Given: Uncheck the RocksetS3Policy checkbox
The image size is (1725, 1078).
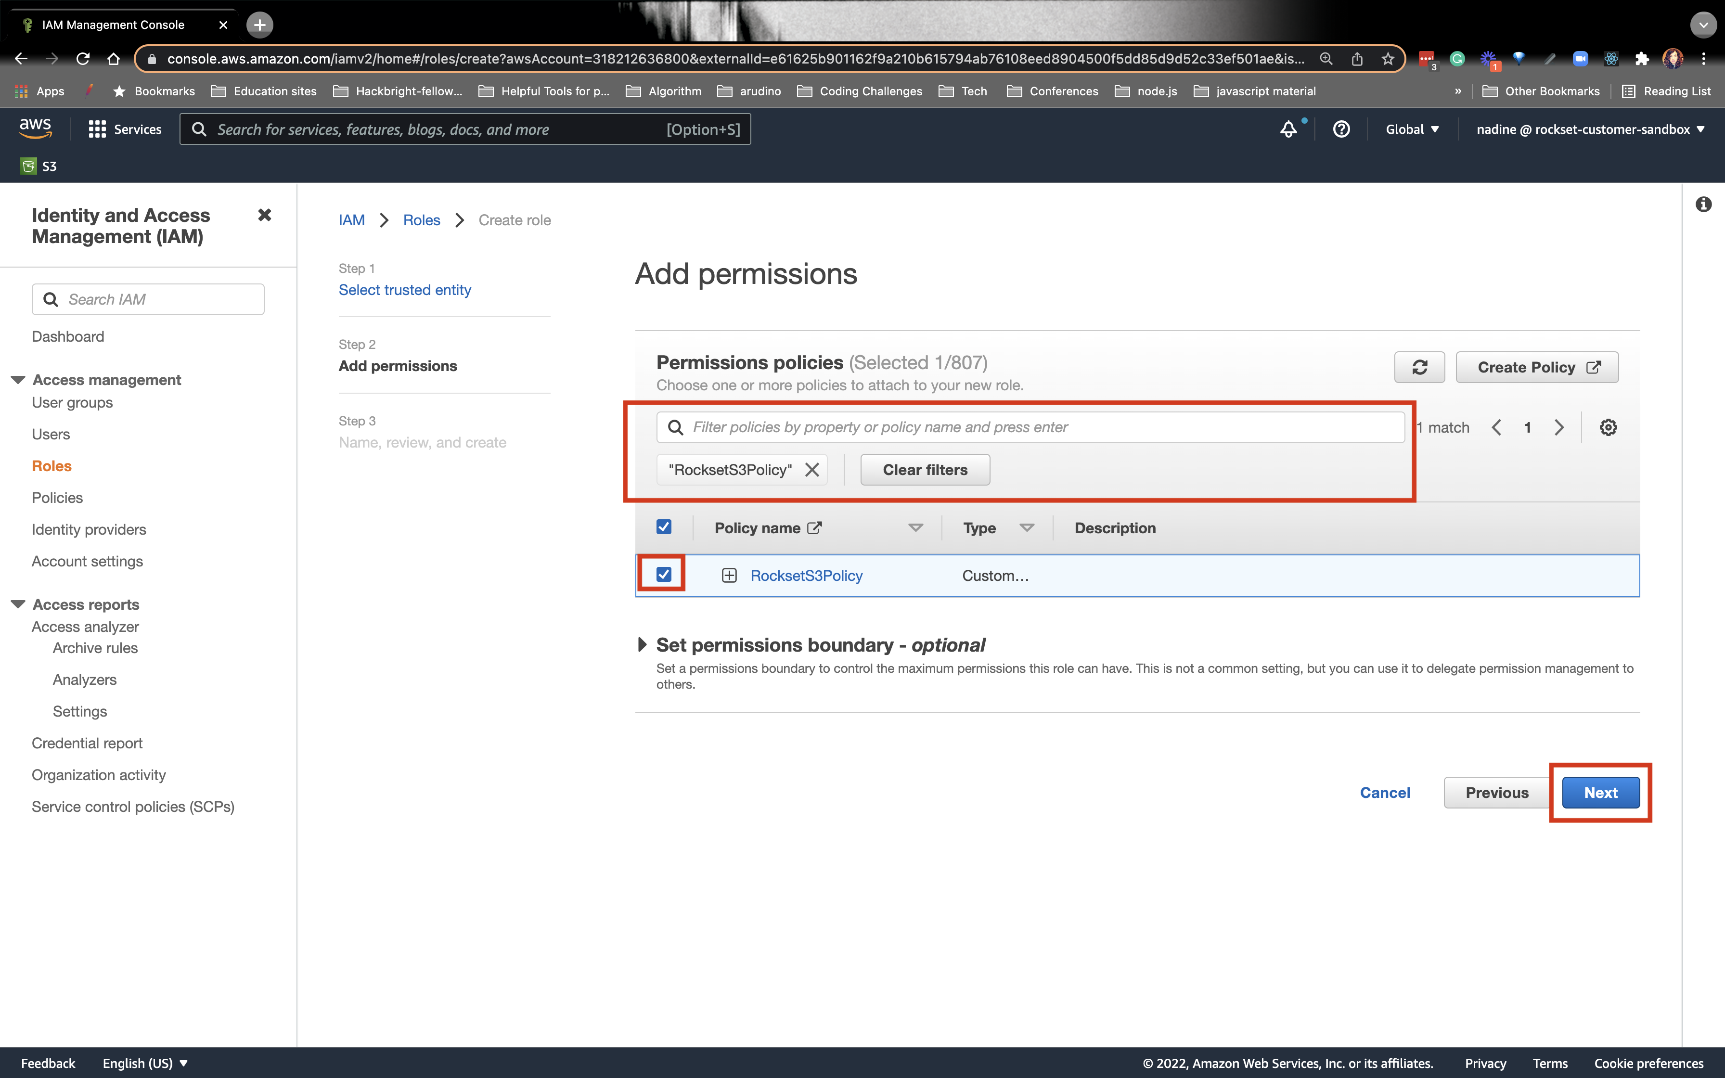Looking at the screenshot, I should [664, 575].
